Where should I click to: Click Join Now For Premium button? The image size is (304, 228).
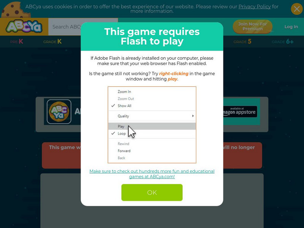click(252, 26)
